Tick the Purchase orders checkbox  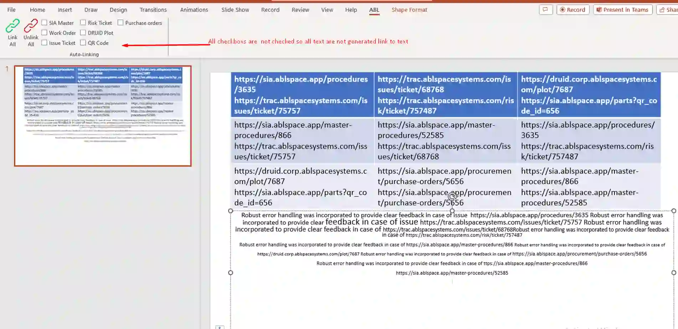point(120,23)
